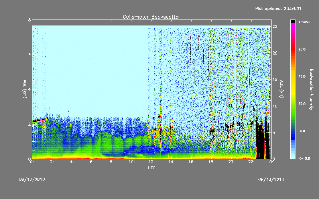Click the 4 tick on km axis
This screenshot has width=319, height=199.
[x=30, y=89]
